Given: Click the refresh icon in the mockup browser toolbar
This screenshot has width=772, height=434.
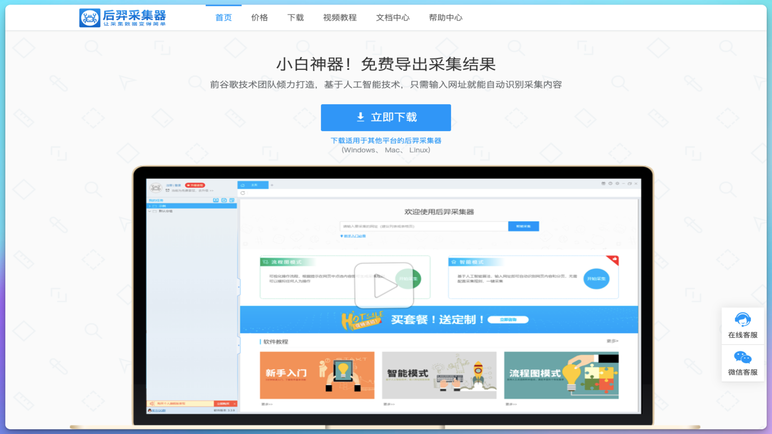Looking at the screenshot, I should click(243, 193).
